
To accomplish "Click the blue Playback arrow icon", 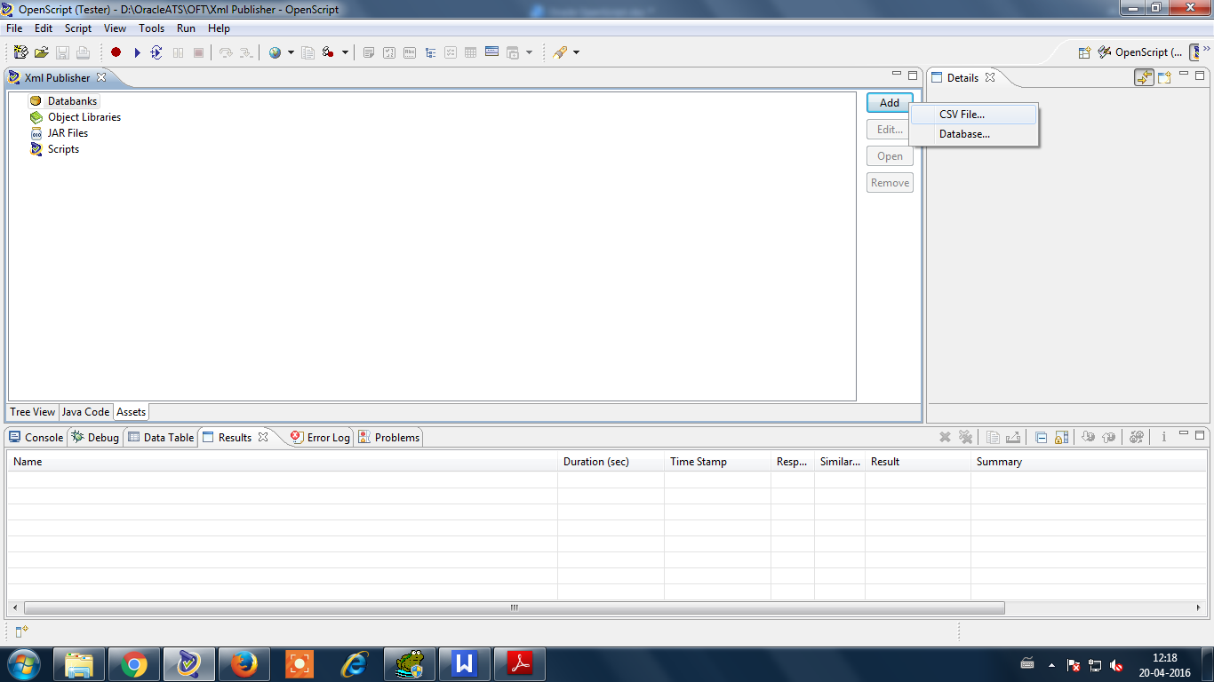I will pos(137,52).
